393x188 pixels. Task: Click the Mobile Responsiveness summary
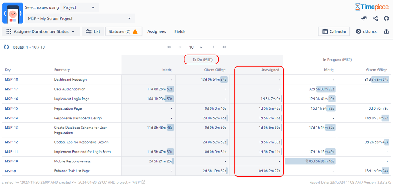click(72, 161)
